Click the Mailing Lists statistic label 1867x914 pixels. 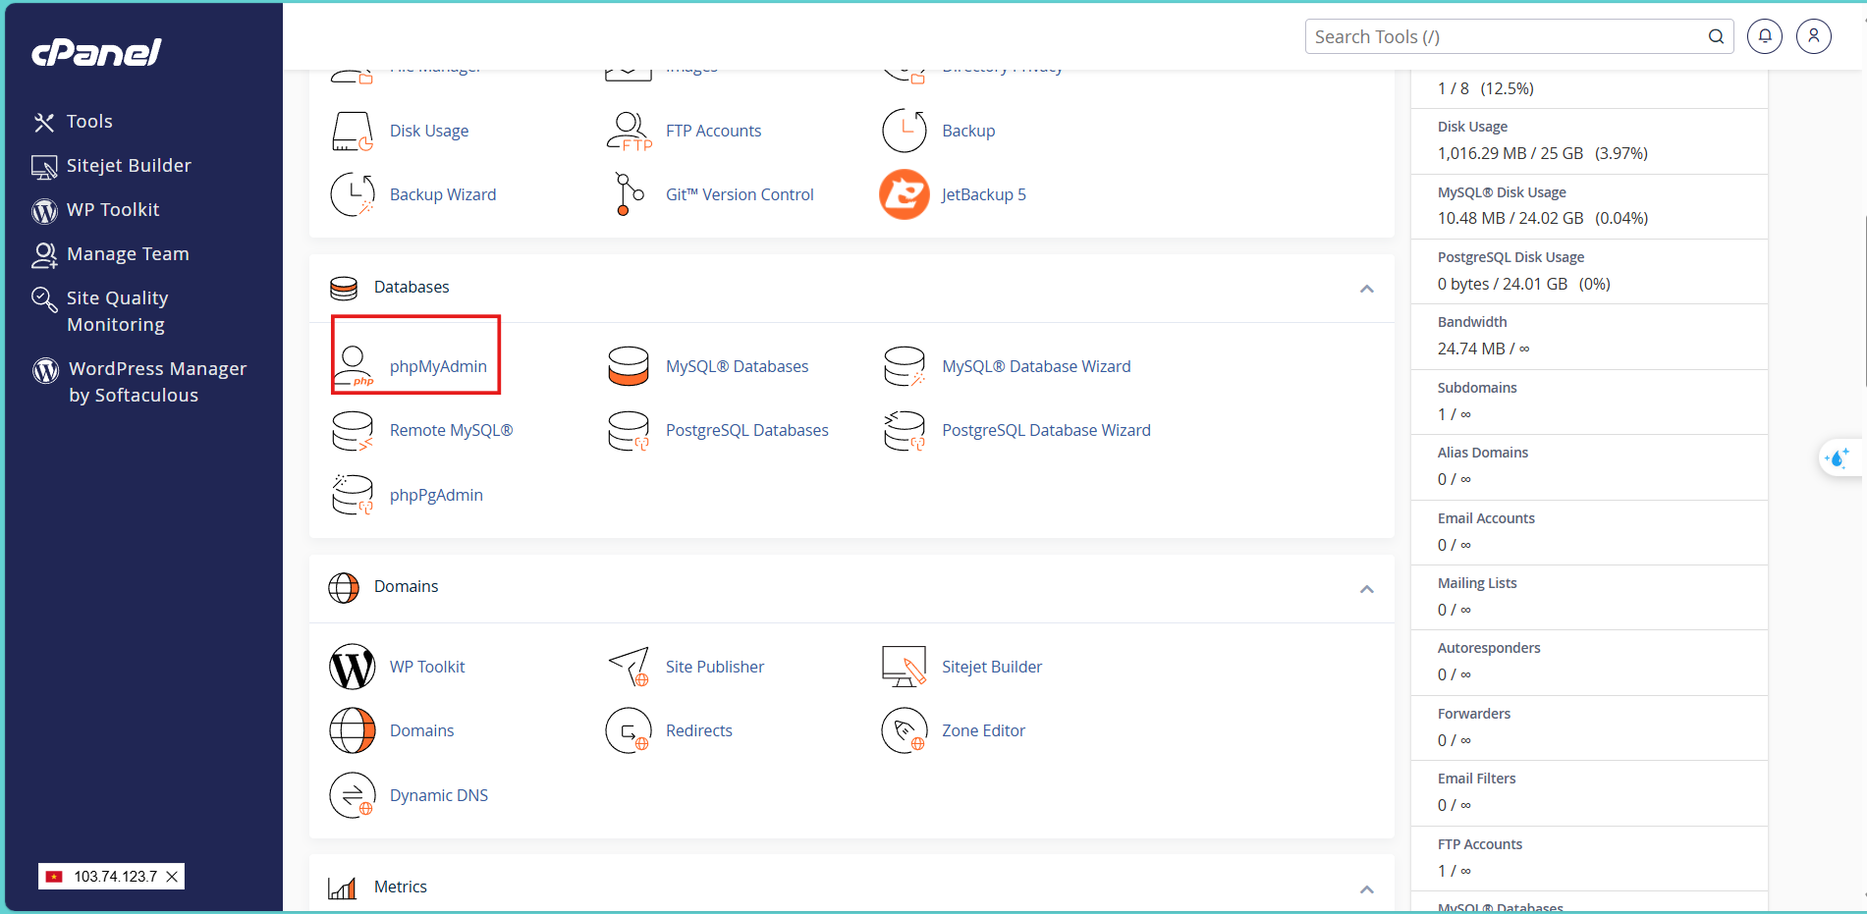click(1477, 583)
